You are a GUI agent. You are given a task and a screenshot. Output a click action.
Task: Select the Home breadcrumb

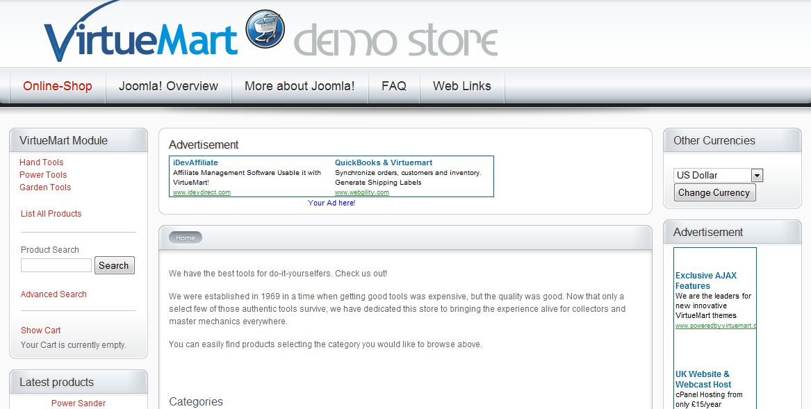tap(185, 238)
